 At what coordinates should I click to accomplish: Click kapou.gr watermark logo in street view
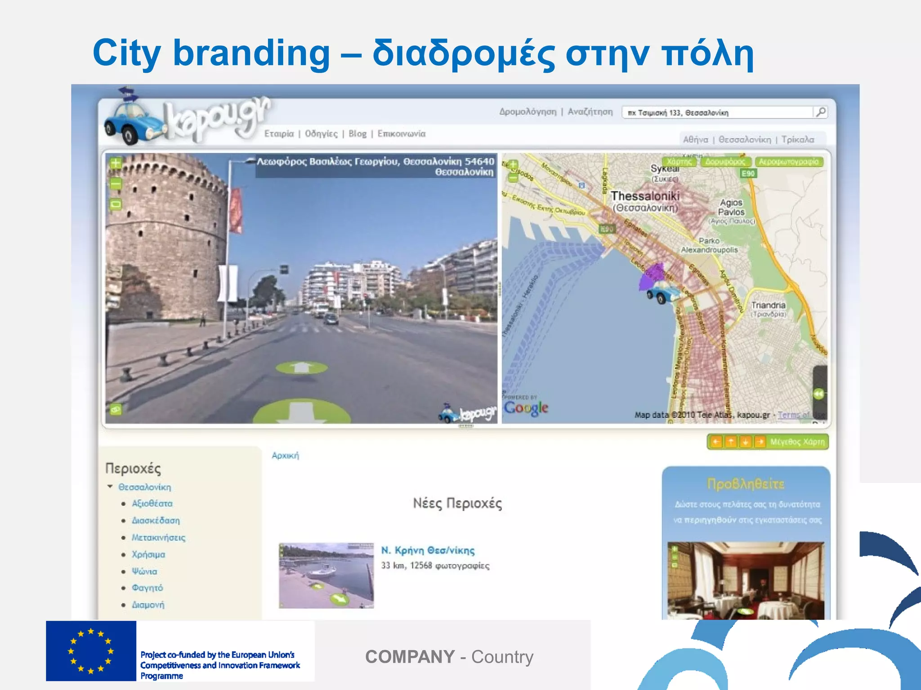coord(468,413)
